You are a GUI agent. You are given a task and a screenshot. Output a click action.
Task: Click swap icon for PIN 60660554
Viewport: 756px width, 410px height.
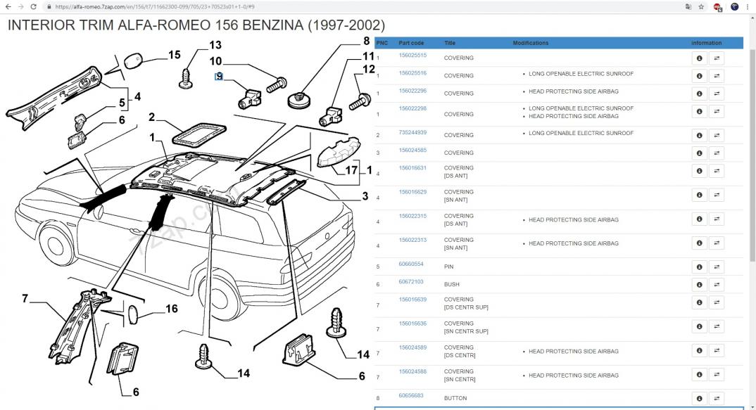(x=717, y=267)
